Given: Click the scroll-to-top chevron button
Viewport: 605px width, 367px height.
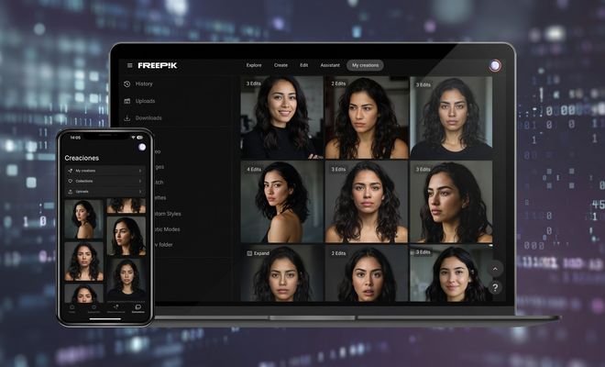Looking at the screenshot, I should [x=495, y=269].
